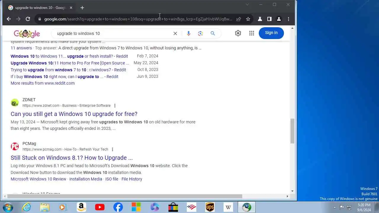This screenshot has width=379, height=213.
Task: Click the Google logo doodle
Action: (x=27, y=33)
